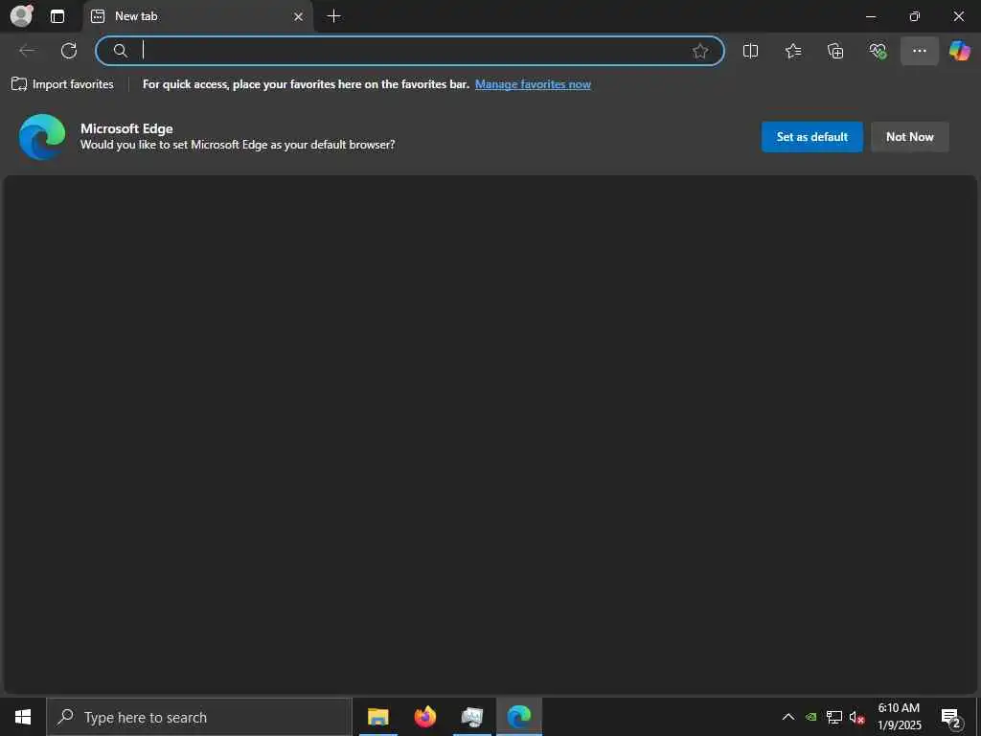
Task: Click the muted volume tray icon
Action: click(856, 717)
